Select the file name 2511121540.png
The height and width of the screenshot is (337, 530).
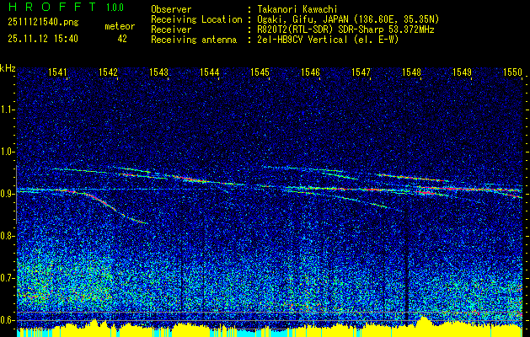(x=43, y=23)
